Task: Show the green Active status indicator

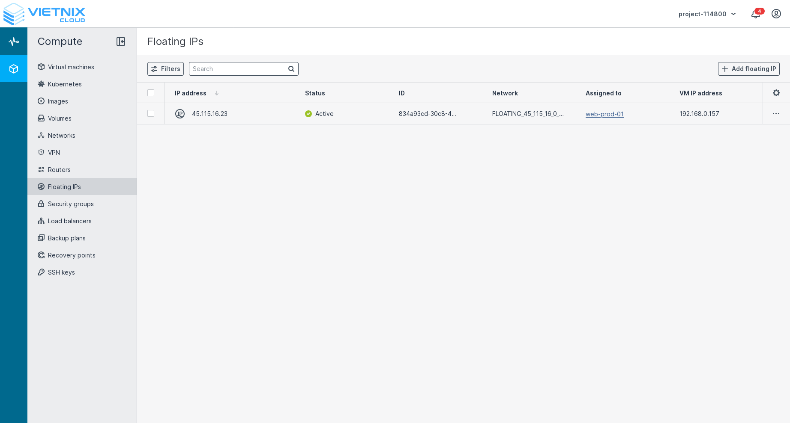Action: 308,113
